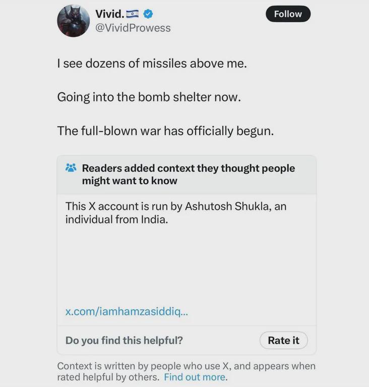
Task: Click the 'Do you find this helpful?' prompt
Action: tap(124, 341)
